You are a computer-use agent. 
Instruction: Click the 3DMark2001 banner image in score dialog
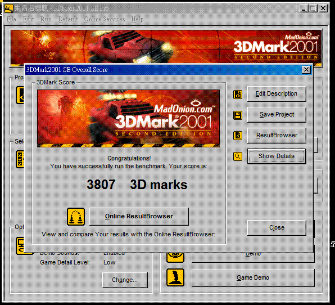tap(128, 119)
